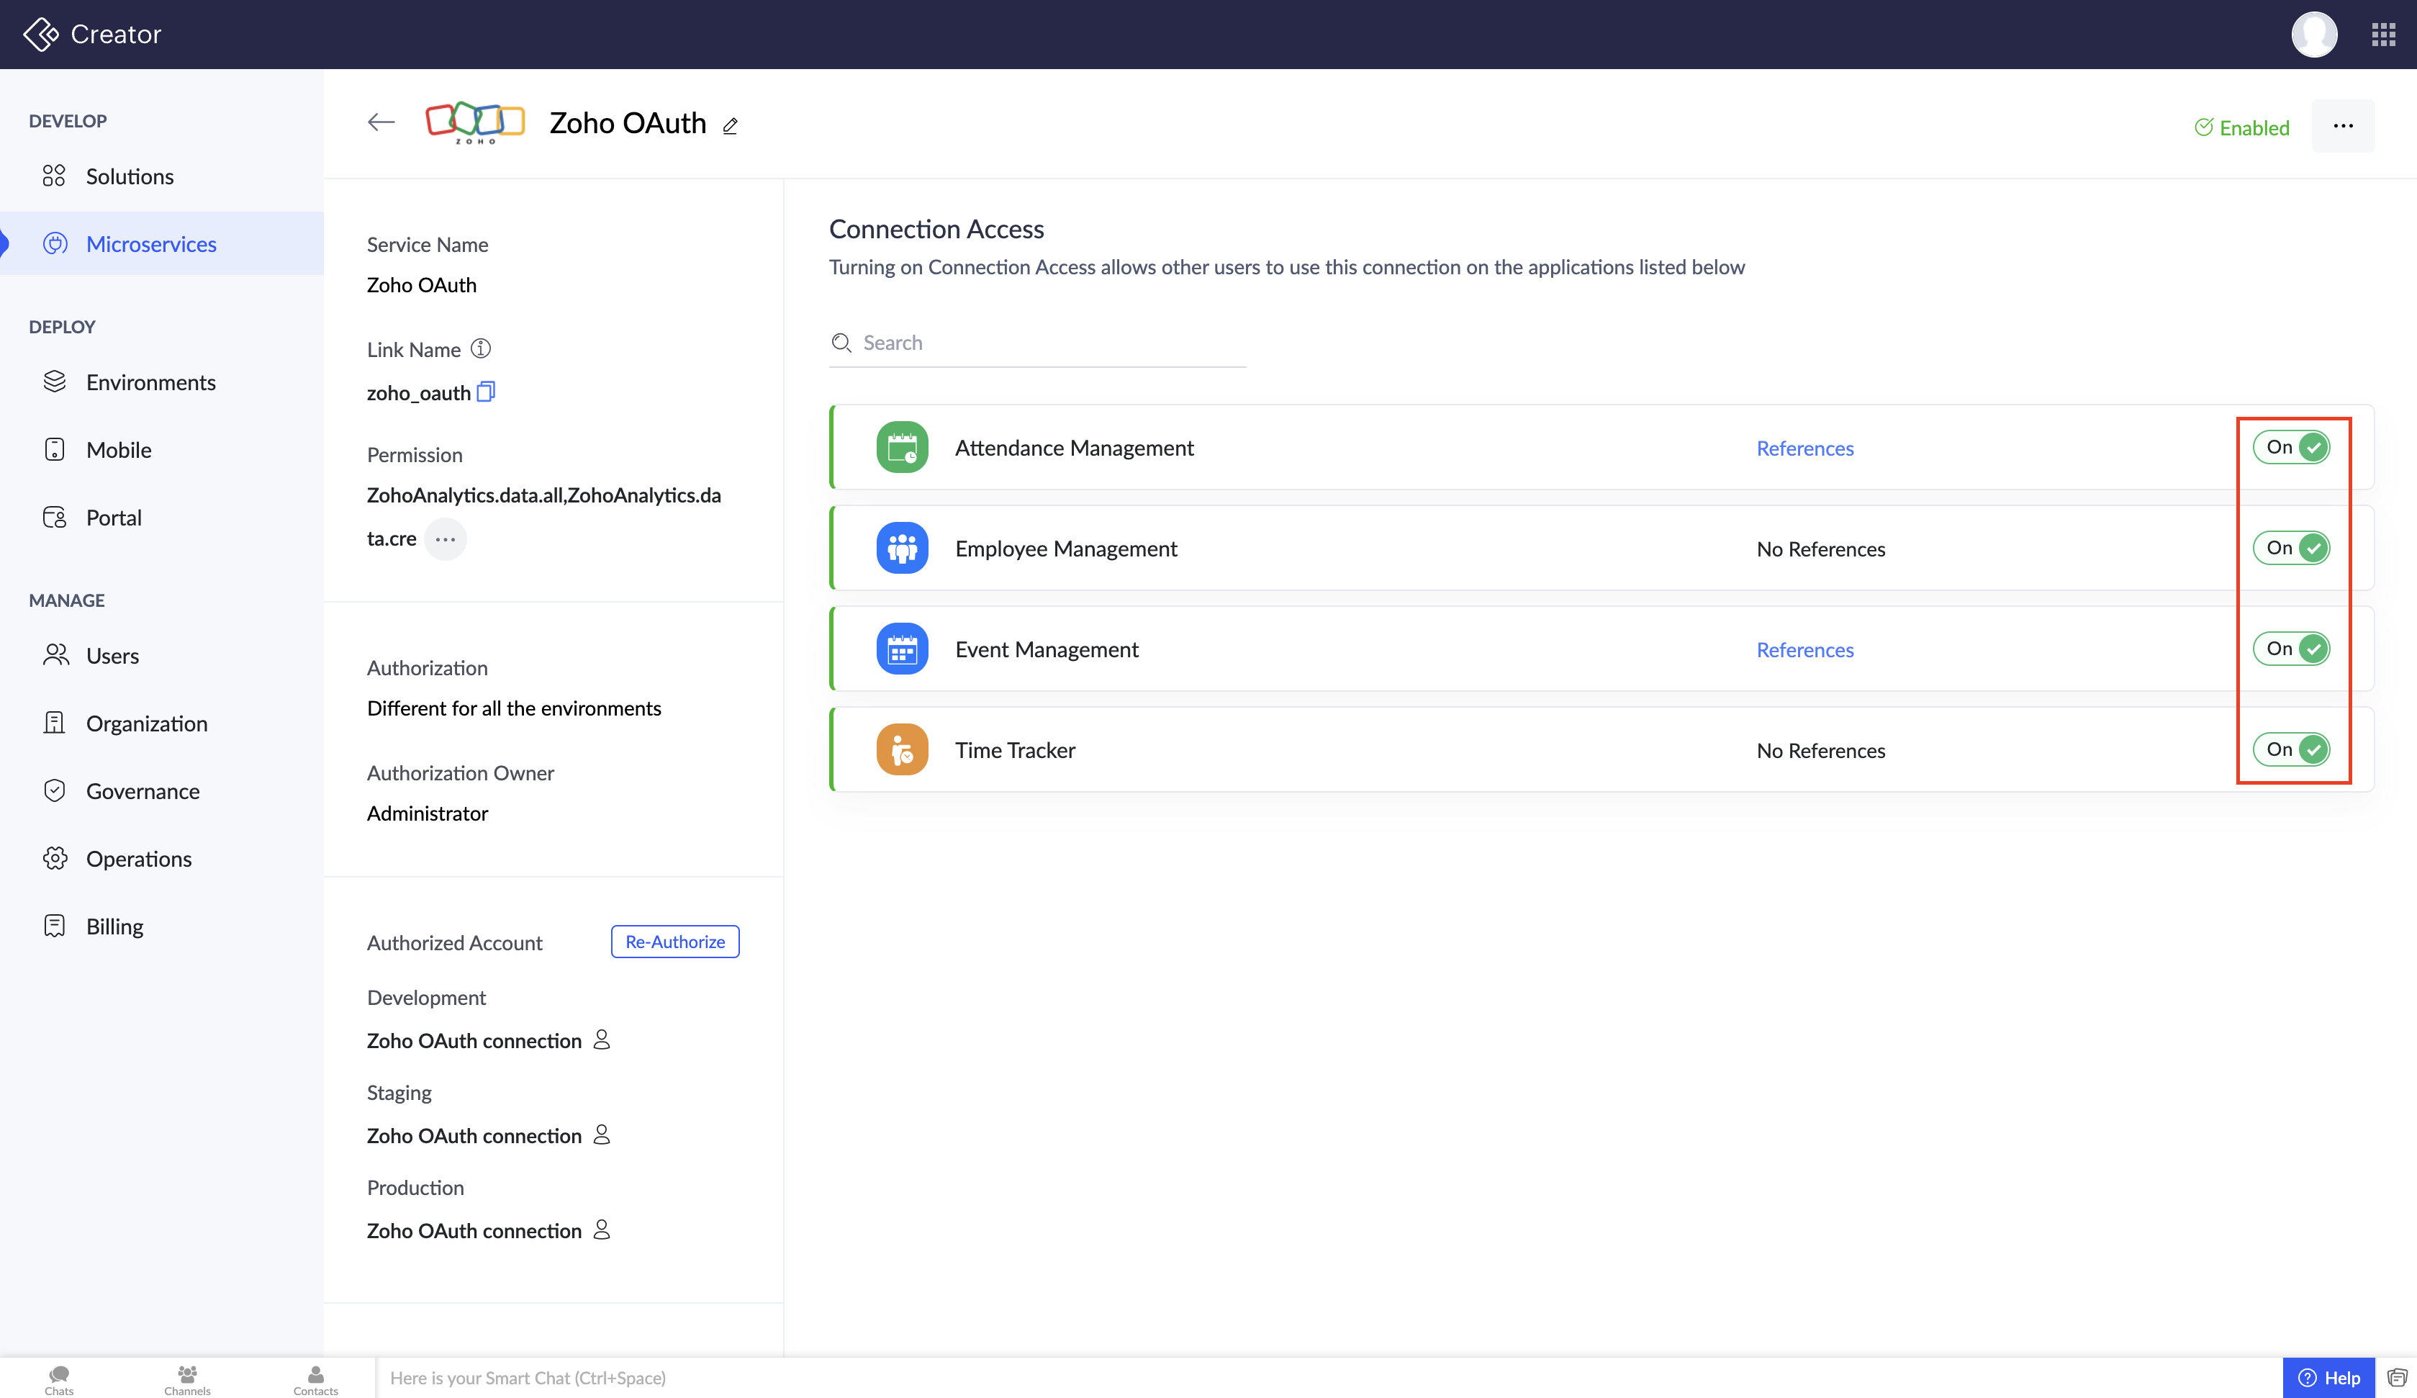Click the Time Tracker app icon

tap(902, 749)
